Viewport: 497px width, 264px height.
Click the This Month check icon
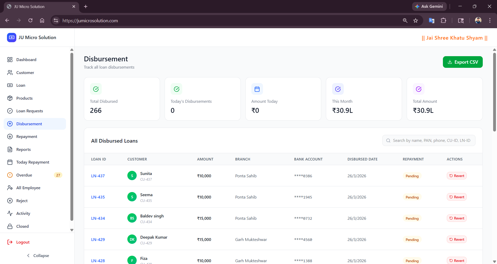pos(338,89)
